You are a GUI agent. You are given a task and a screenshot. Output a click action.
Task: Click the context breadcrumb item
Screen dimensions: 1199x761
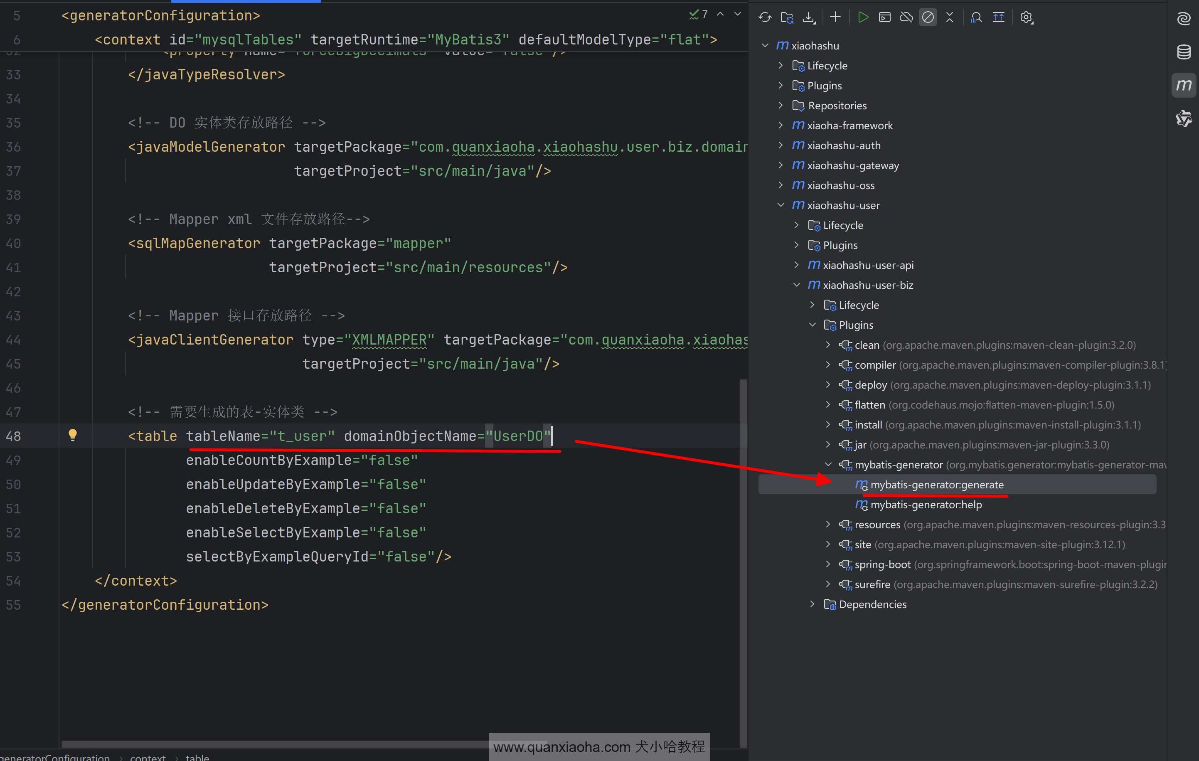[x=148, y=757]
